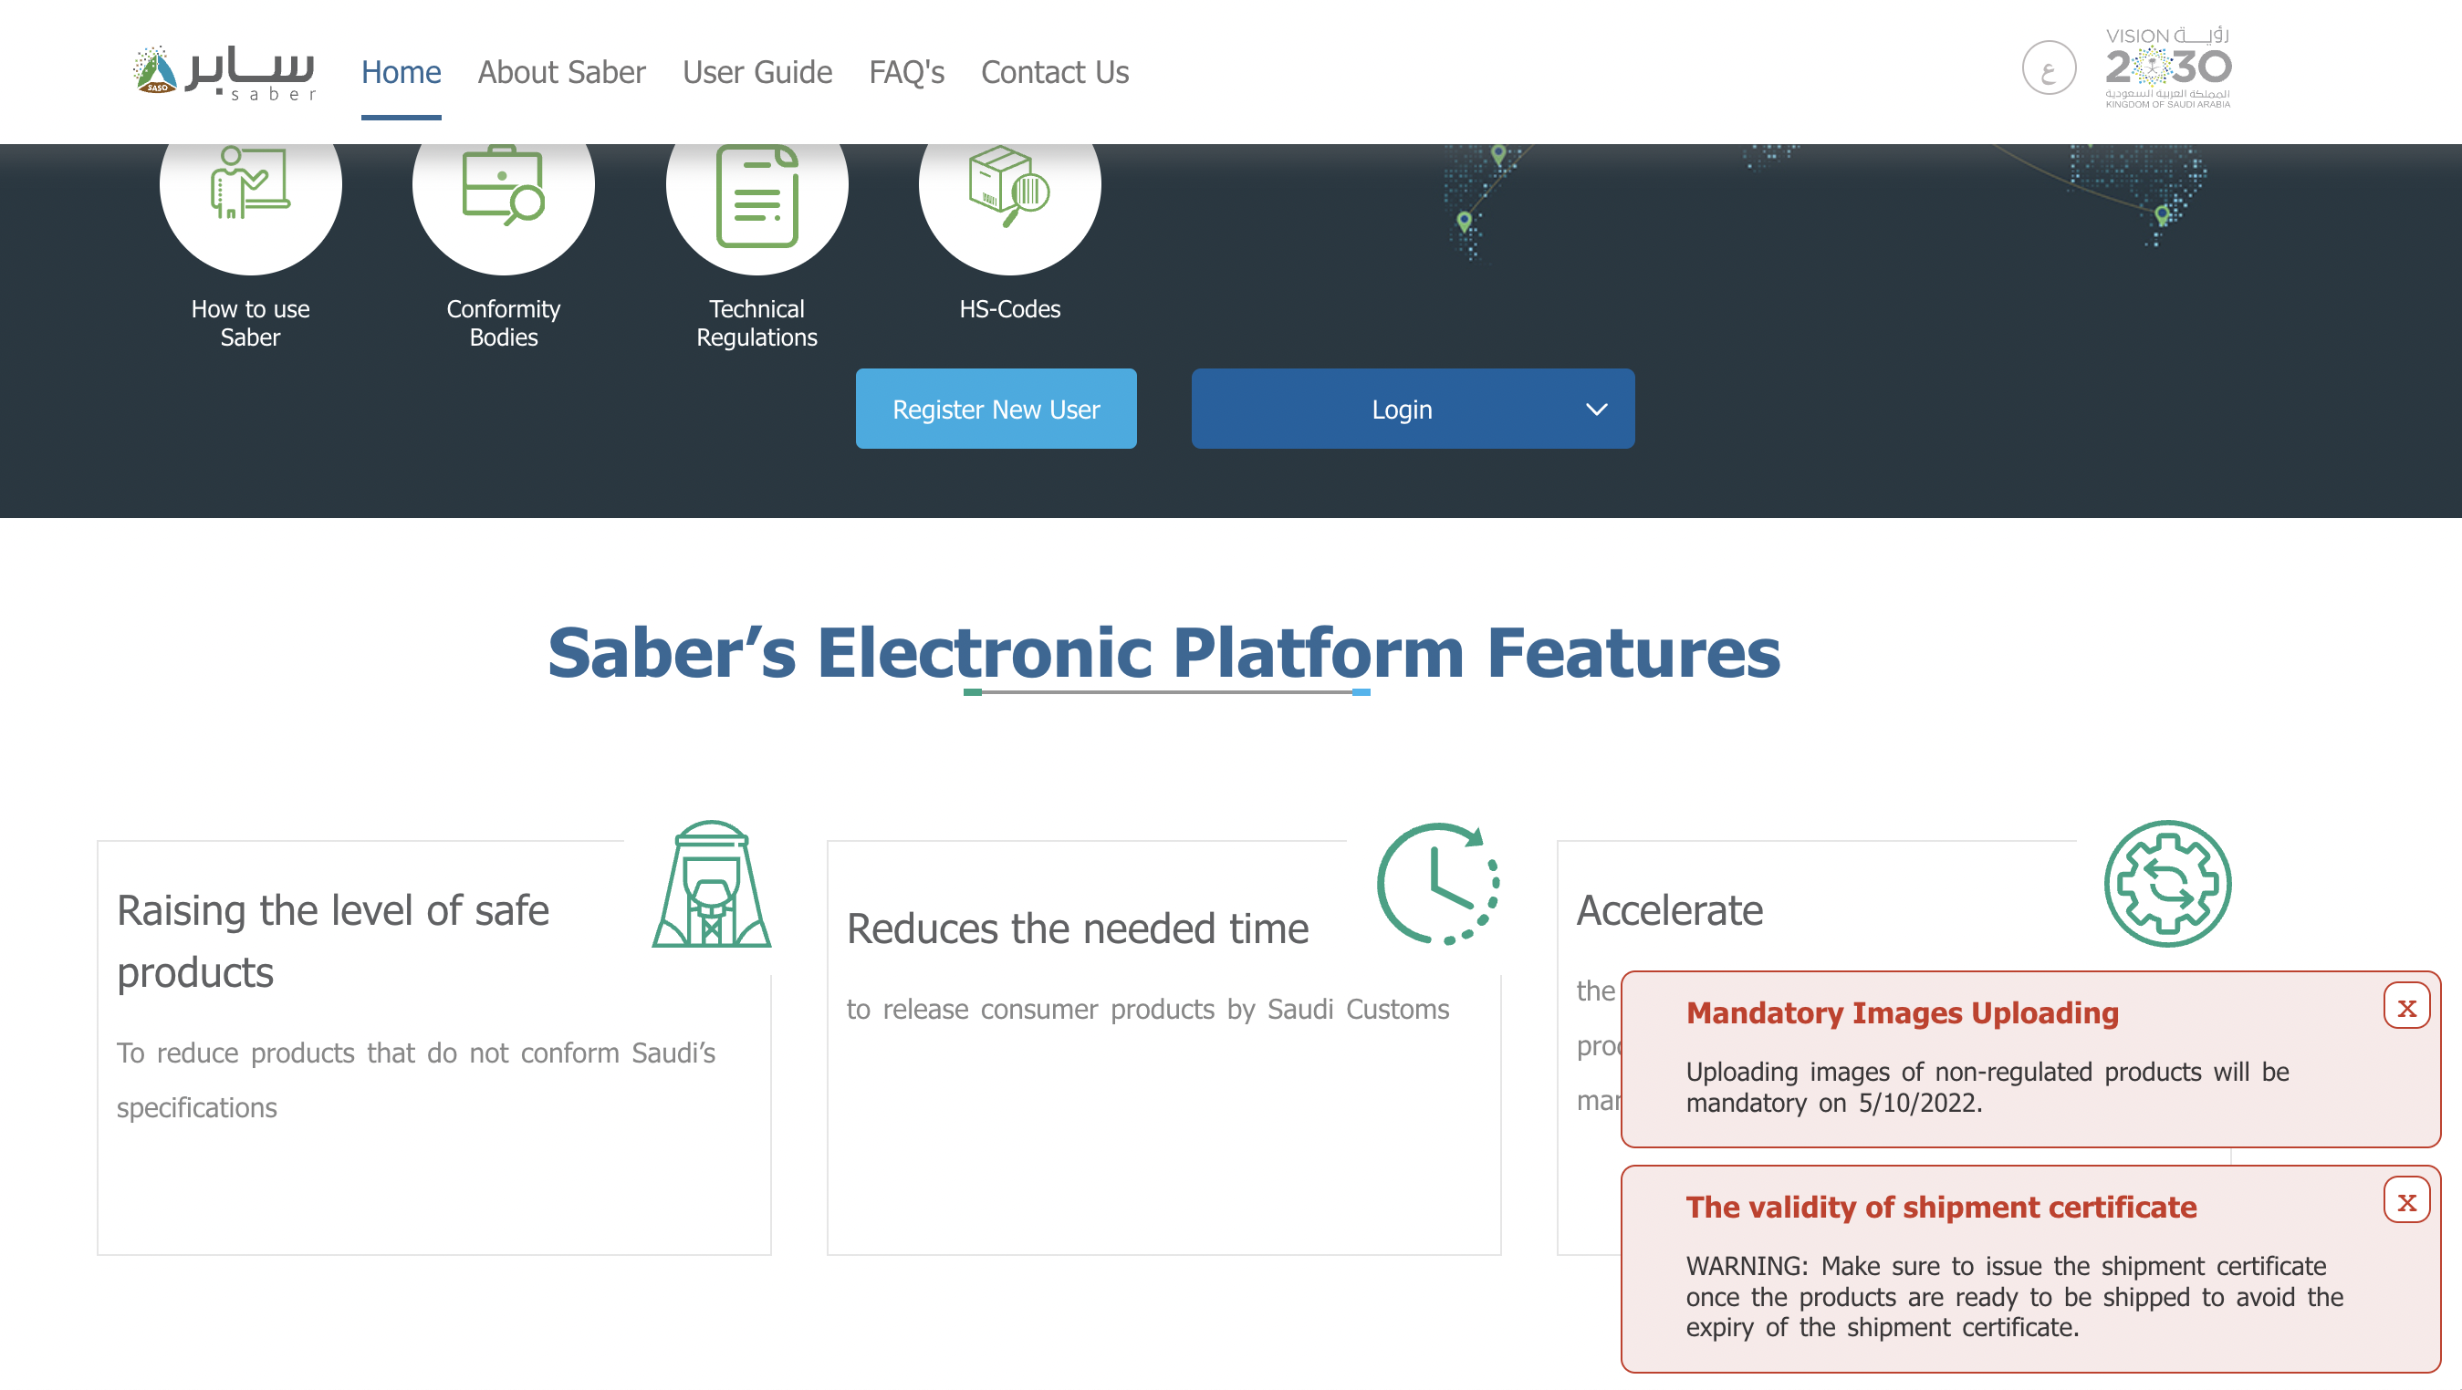Open the FAQ's page
This screenshot has height=1390, width=2462.
pyautogui.click(x=905, y=71)
